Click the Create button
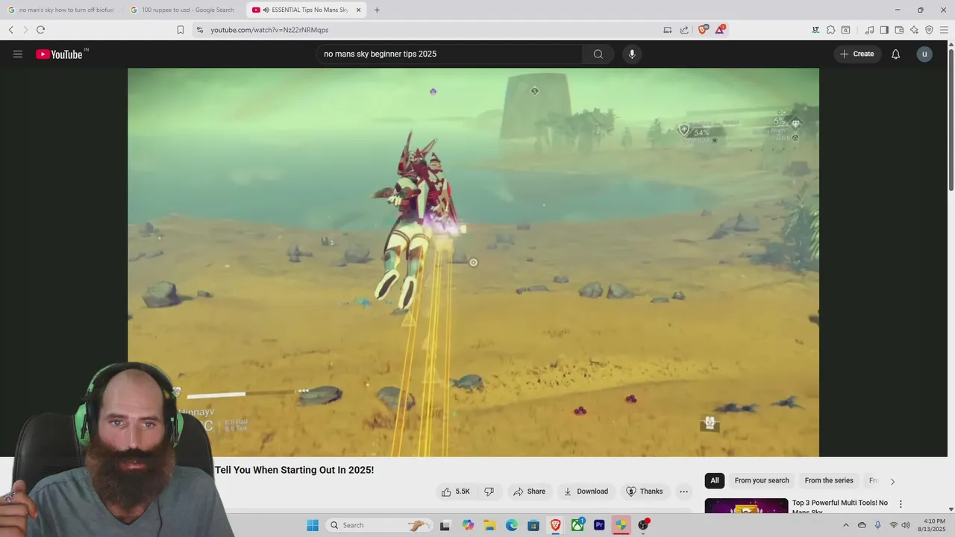The image size is (955, 537). pos(857,54)
